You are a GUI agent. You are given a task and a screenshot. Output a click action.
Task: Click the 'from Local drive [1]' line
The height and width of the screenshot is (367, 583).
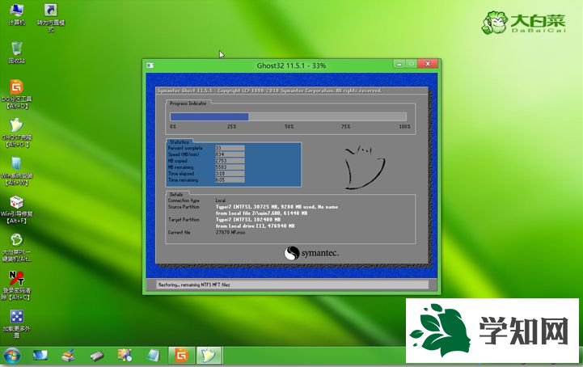(255, 226)
